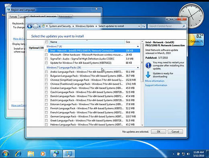Viewport: 209px width, 158px height.
Task: Open the address bar history dropdown
Action: click(139, 26)
